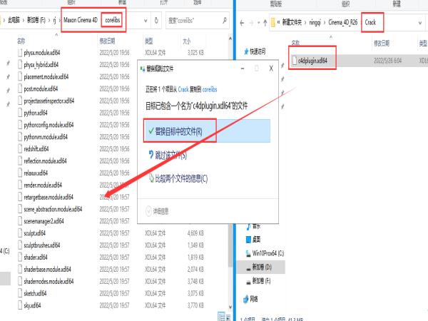Select shadernodes.module.xdl64 file

pyautogui.click(x=46, y=281)
